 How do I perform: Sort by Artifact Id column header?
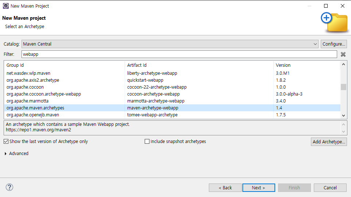coord(199,65)
